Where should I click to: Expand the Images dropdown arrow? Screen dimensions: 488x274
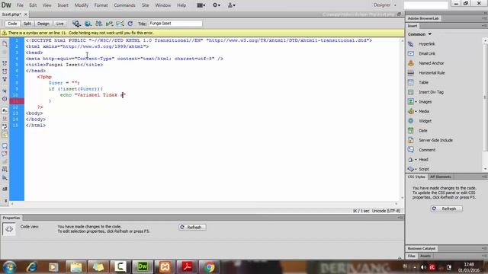pyautogui.click(x=416, y=102)
